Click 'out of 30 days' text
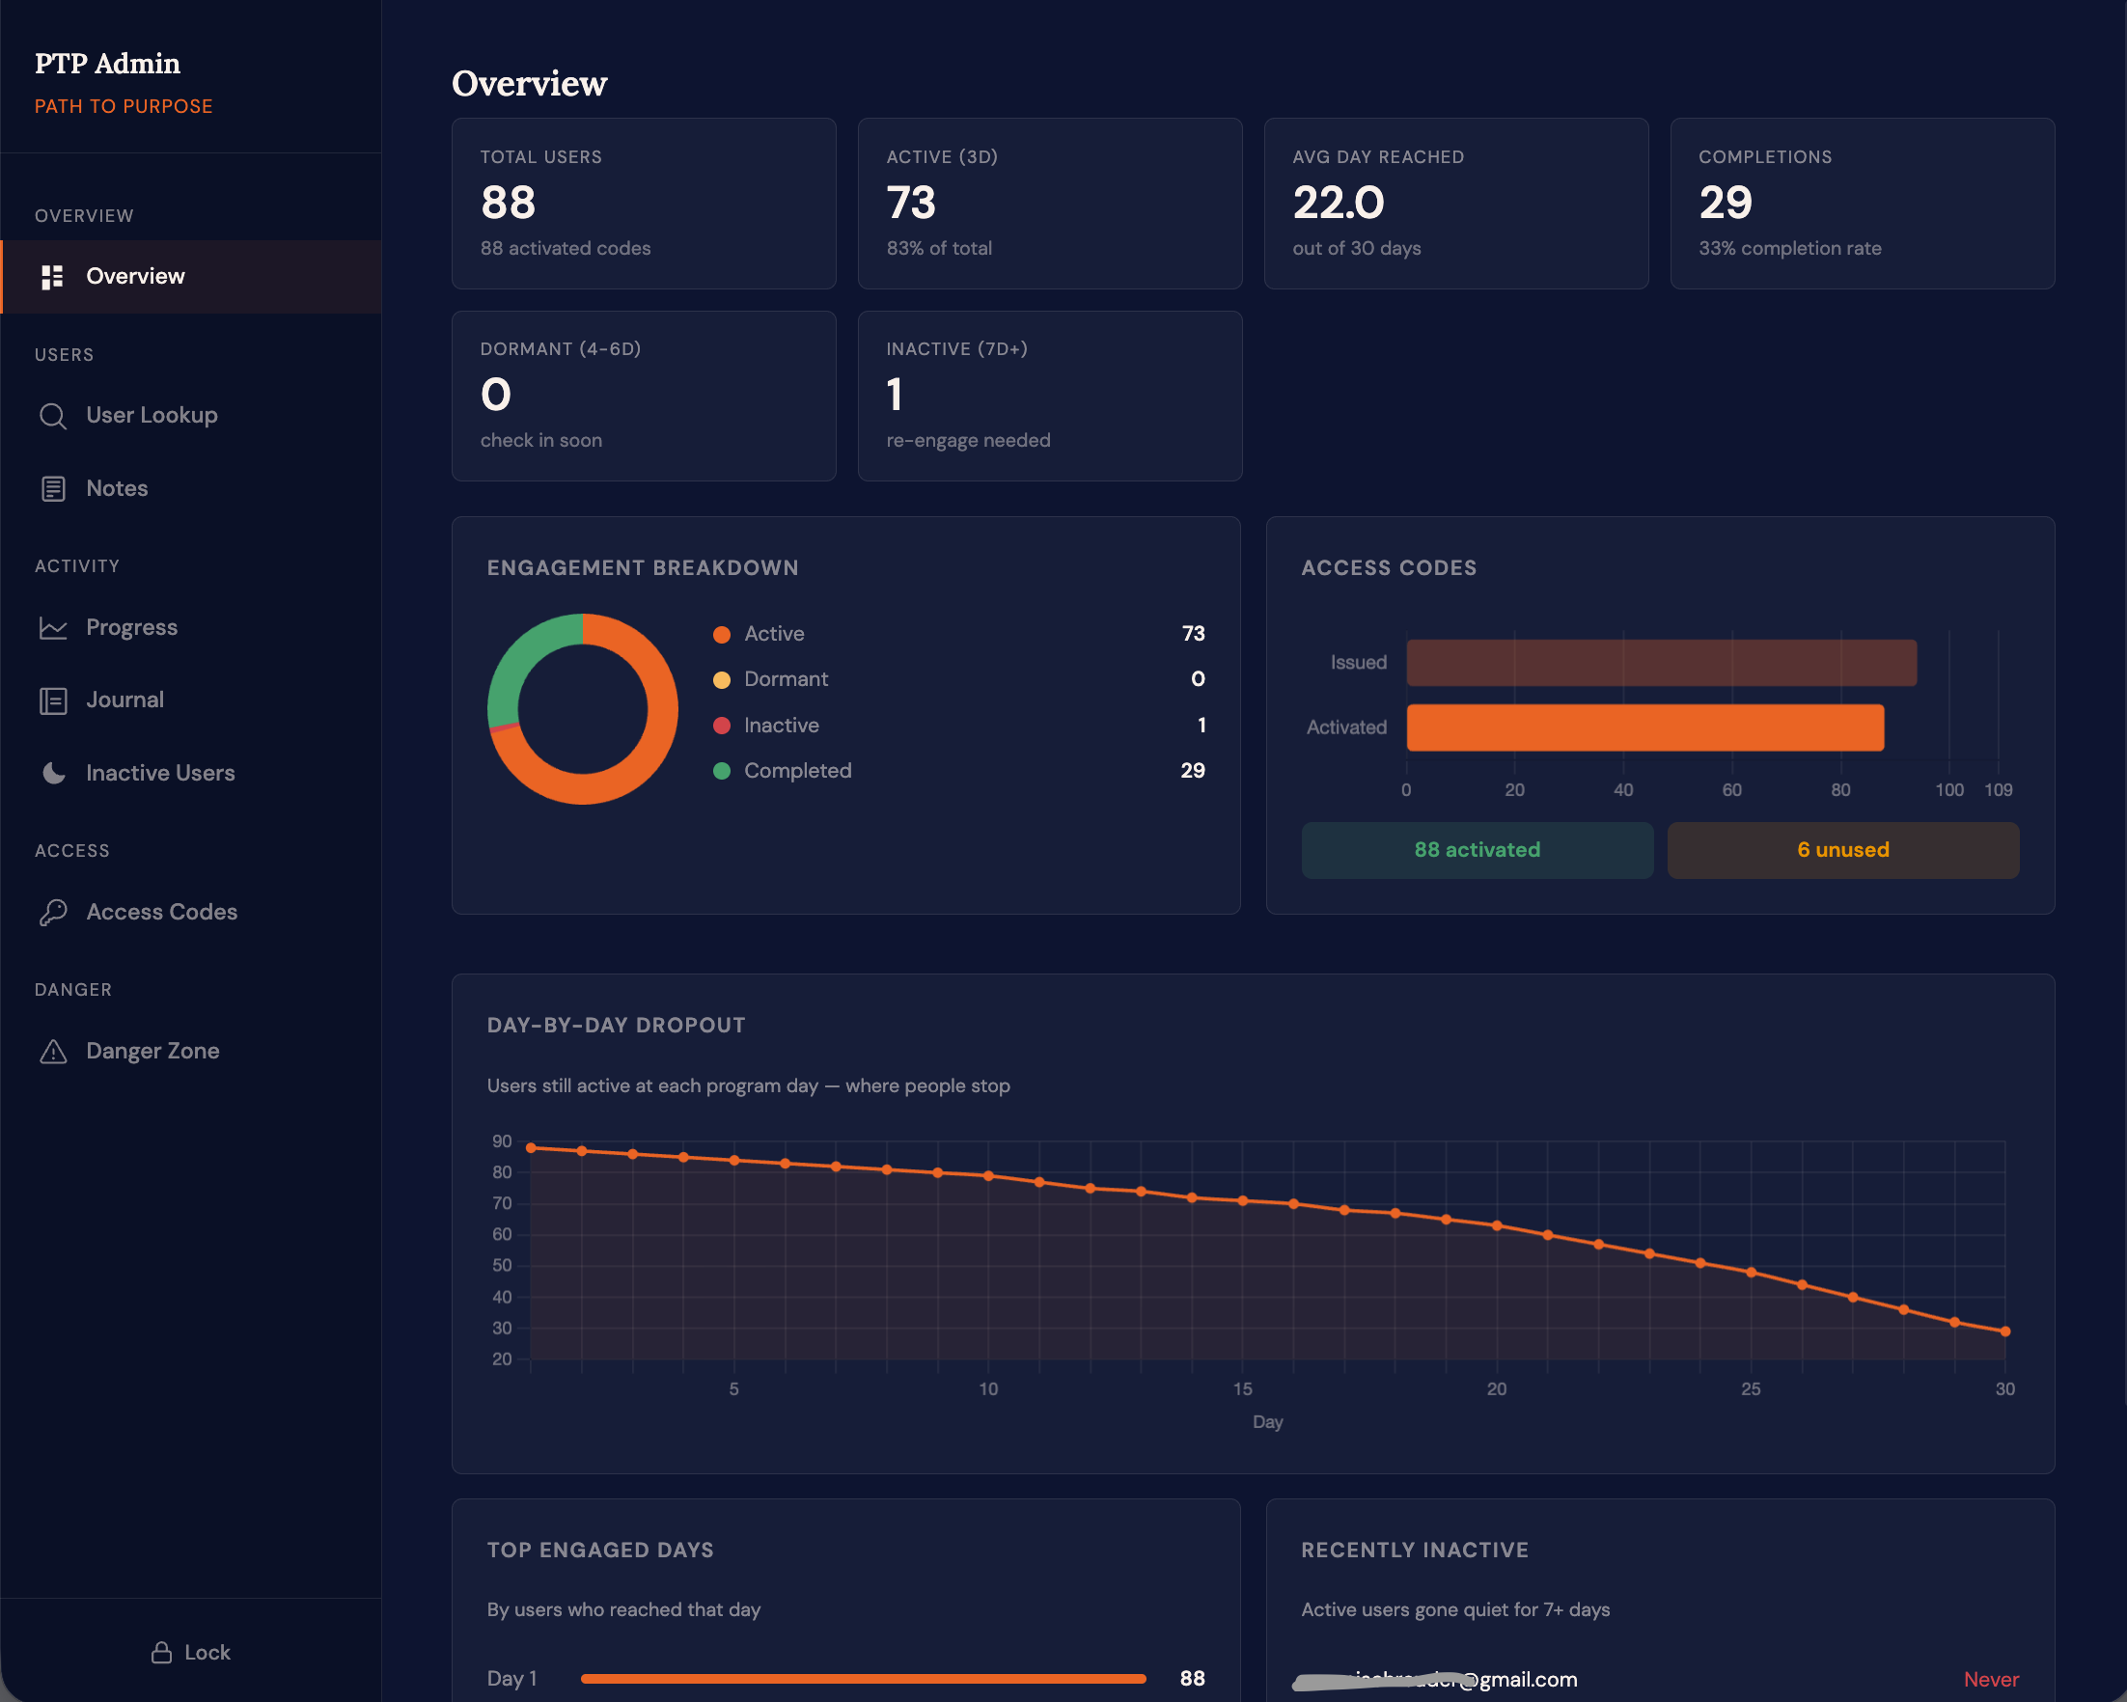Viewport: 2127px width, 1702px height. tap(1357, 249)
